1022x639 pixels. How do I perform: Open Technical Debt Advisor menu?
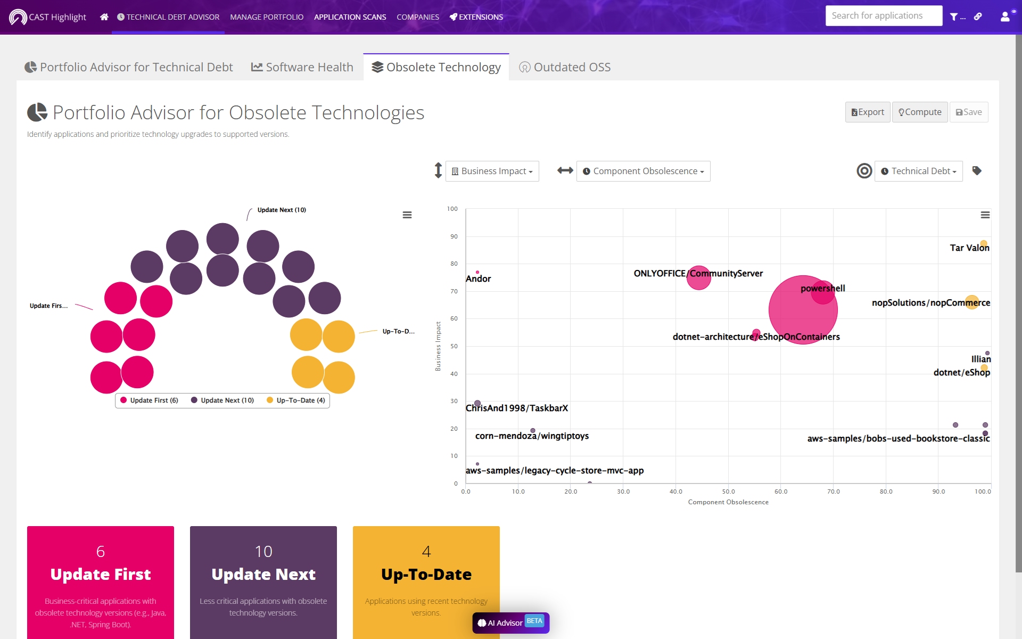coord(168,17)
